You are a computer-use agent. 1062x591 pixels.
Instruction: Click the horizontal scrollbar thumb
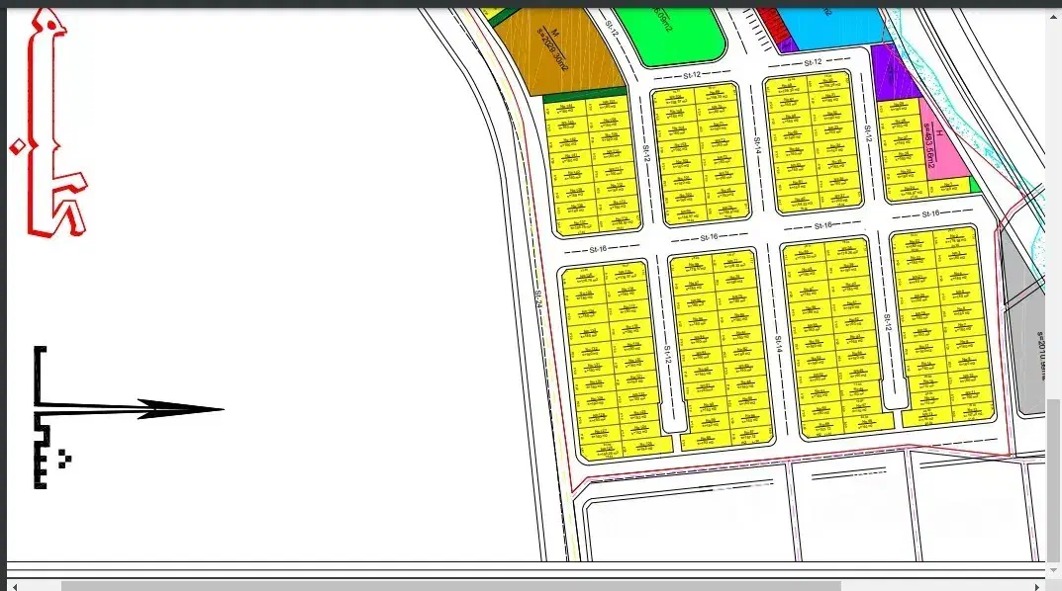pyautogui.click(x=445, y=585)
